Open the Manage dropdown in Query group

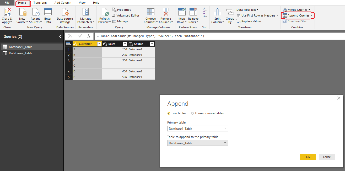click(x=122, y=21)
